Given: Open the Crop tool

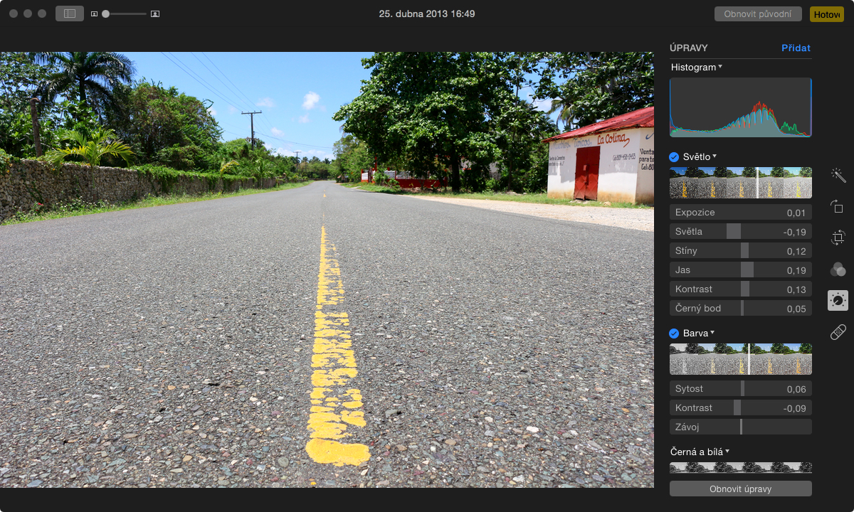Looking at the screenshot, I should 838,238.
